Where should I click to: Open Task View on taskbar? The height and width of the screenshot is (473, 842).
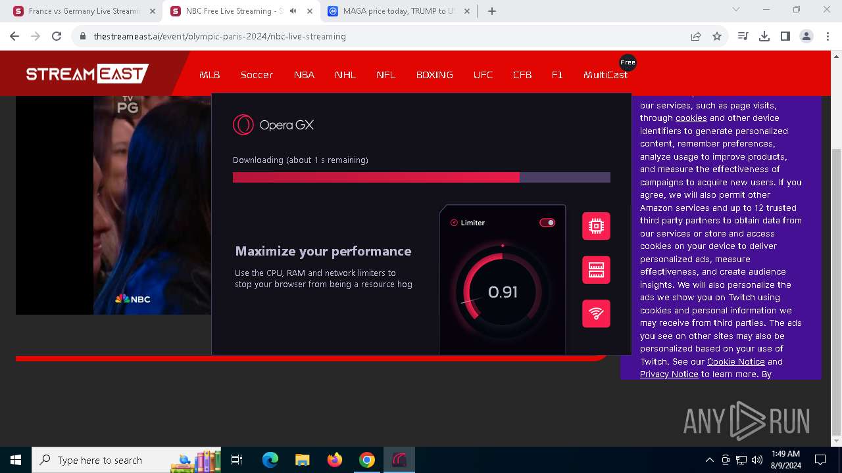pyautogui.click(x=237, y=460)
